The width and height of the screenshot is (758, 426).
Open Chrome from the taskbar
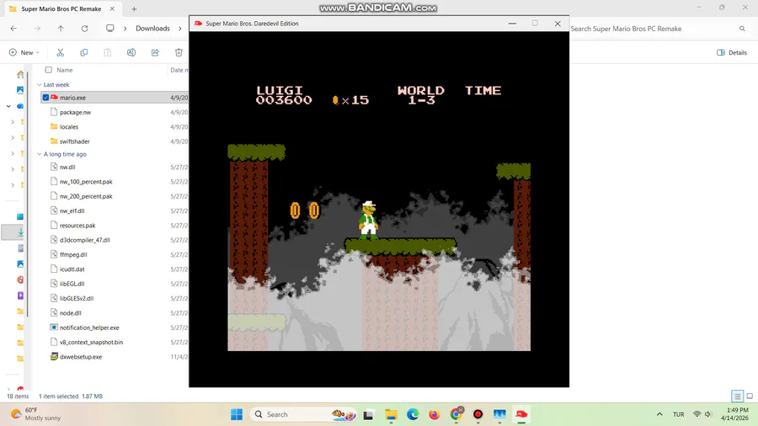456,414
